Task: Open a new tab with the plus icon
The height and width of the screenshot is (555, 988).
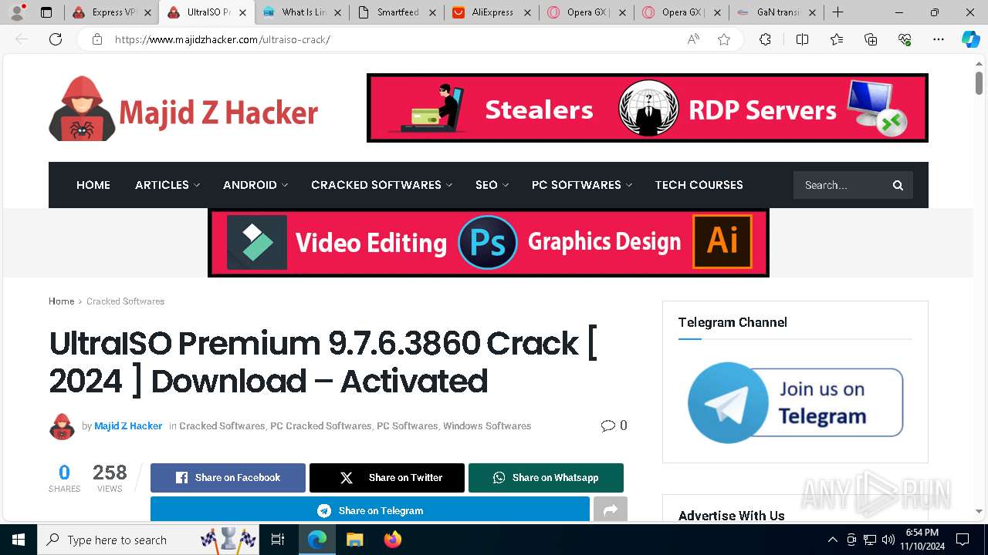Action: pyautogui.click(x=837, y=12)
